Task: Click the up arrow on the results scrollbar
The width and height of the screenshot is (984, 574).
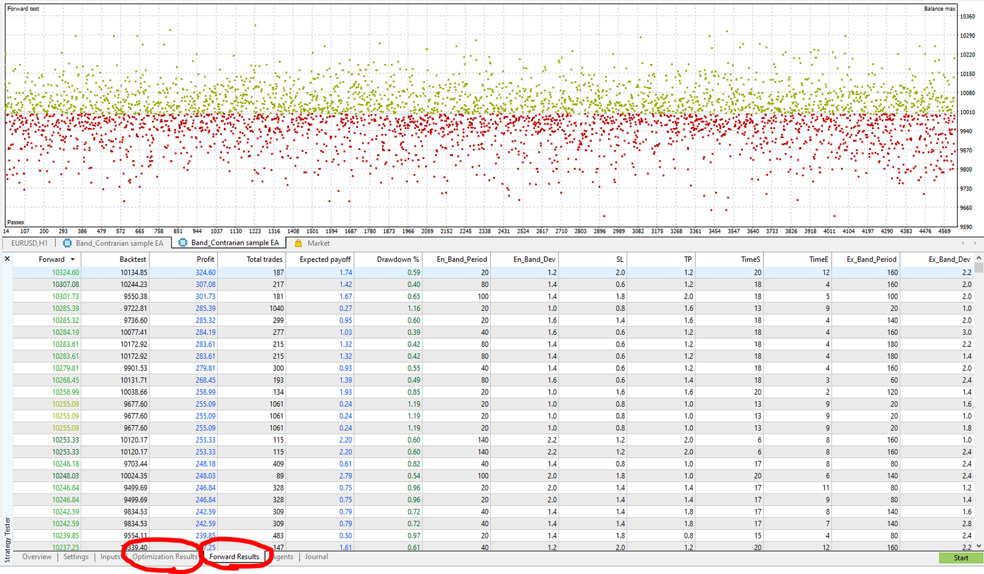Action: click(979, 259)
